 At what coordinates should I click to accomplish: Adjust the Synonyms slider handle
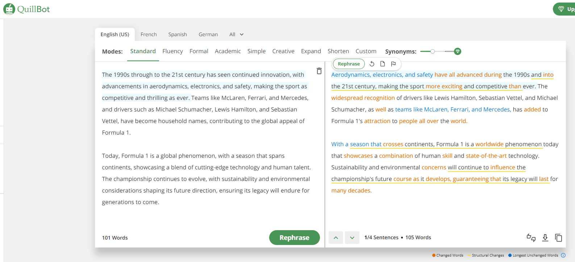click(433, 51)
